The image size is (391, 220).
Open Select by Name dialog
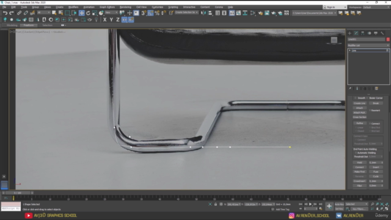pos(60,13)
